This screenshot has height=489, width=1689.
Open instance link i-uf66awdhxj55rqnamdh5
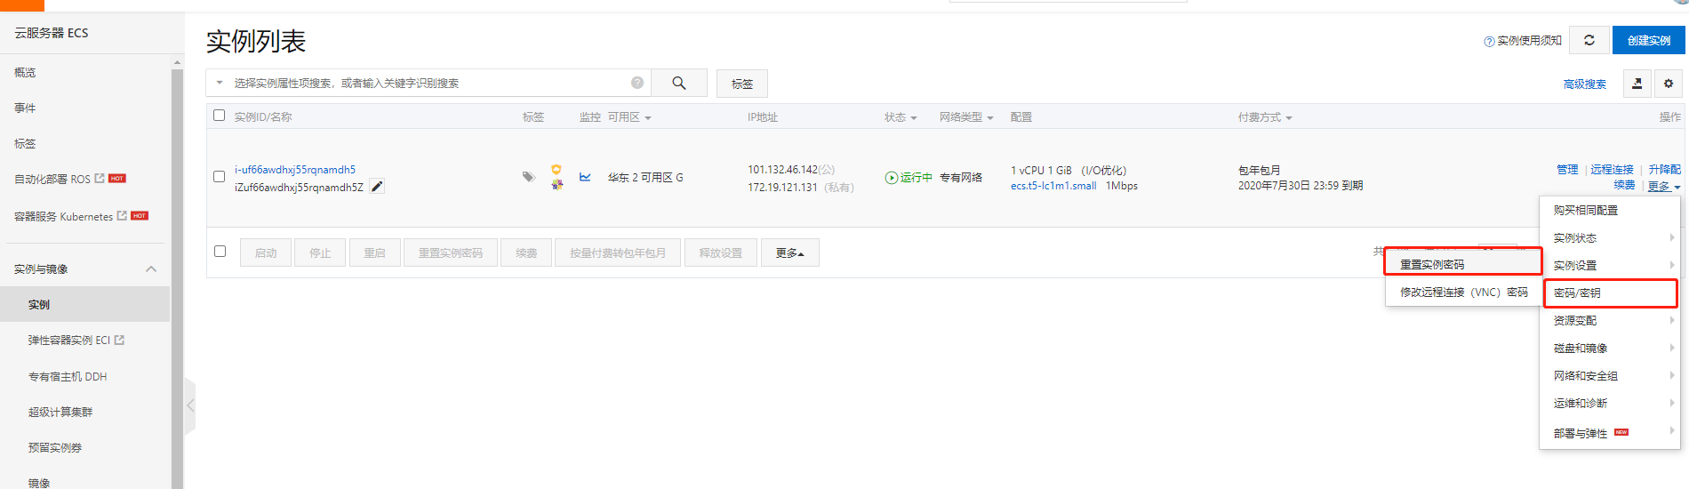click(295, 170)
